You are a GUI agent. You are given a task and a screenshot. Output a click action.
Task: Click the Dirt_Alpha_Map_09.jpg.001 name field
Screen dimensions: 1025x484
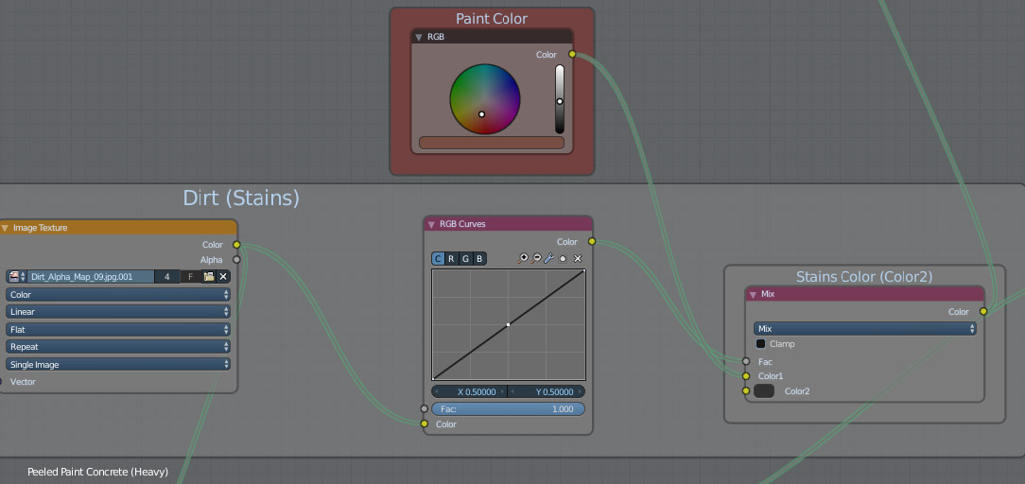pos(91,277)
